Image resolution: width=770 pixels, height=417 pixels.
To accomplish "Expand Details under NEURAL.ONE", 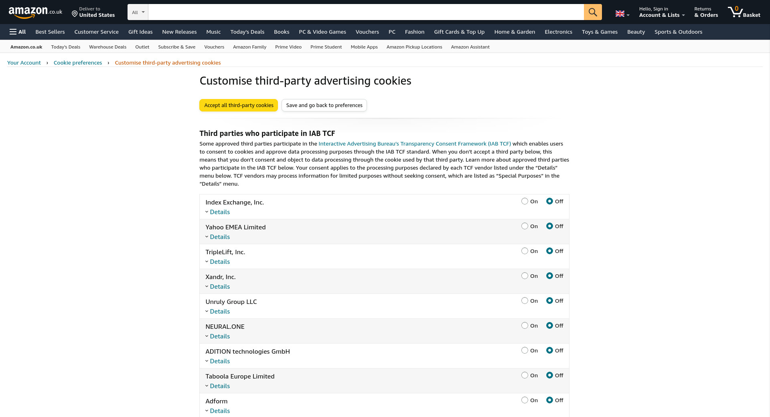I will point(219,336).
